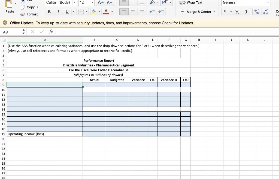Toggle underline formatting
The height and width of the screenshot is (179, 279).
[x=66, y=12]
